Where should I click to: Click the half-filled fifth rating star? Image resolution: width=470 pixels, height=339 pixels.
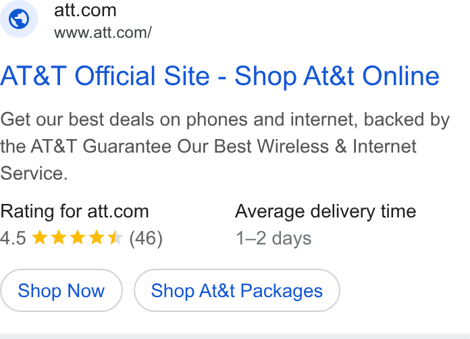point(115,238)
